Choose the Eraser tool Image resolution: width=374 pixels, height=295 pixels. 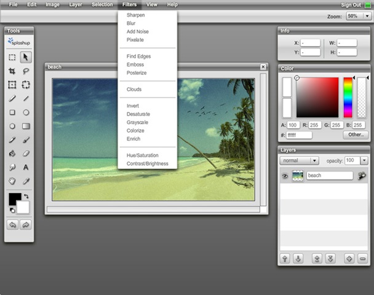[26, 153]
